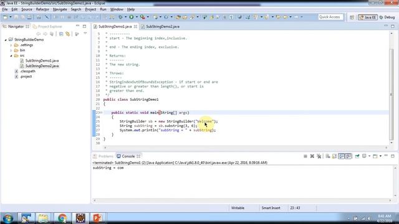Click the 'Smart Insert' status bar entry
The height and width of the screenshot is (224, 399).
(271, 208)
